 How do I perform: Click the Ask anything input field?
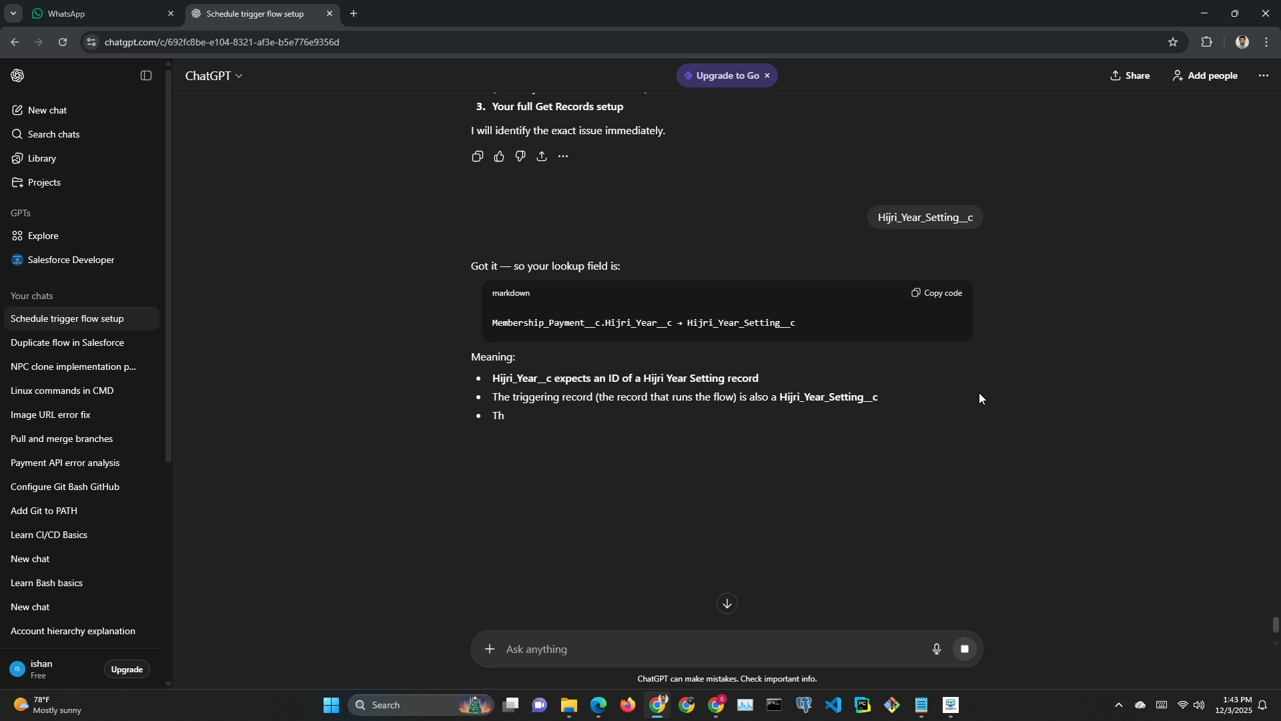point(707,649)
